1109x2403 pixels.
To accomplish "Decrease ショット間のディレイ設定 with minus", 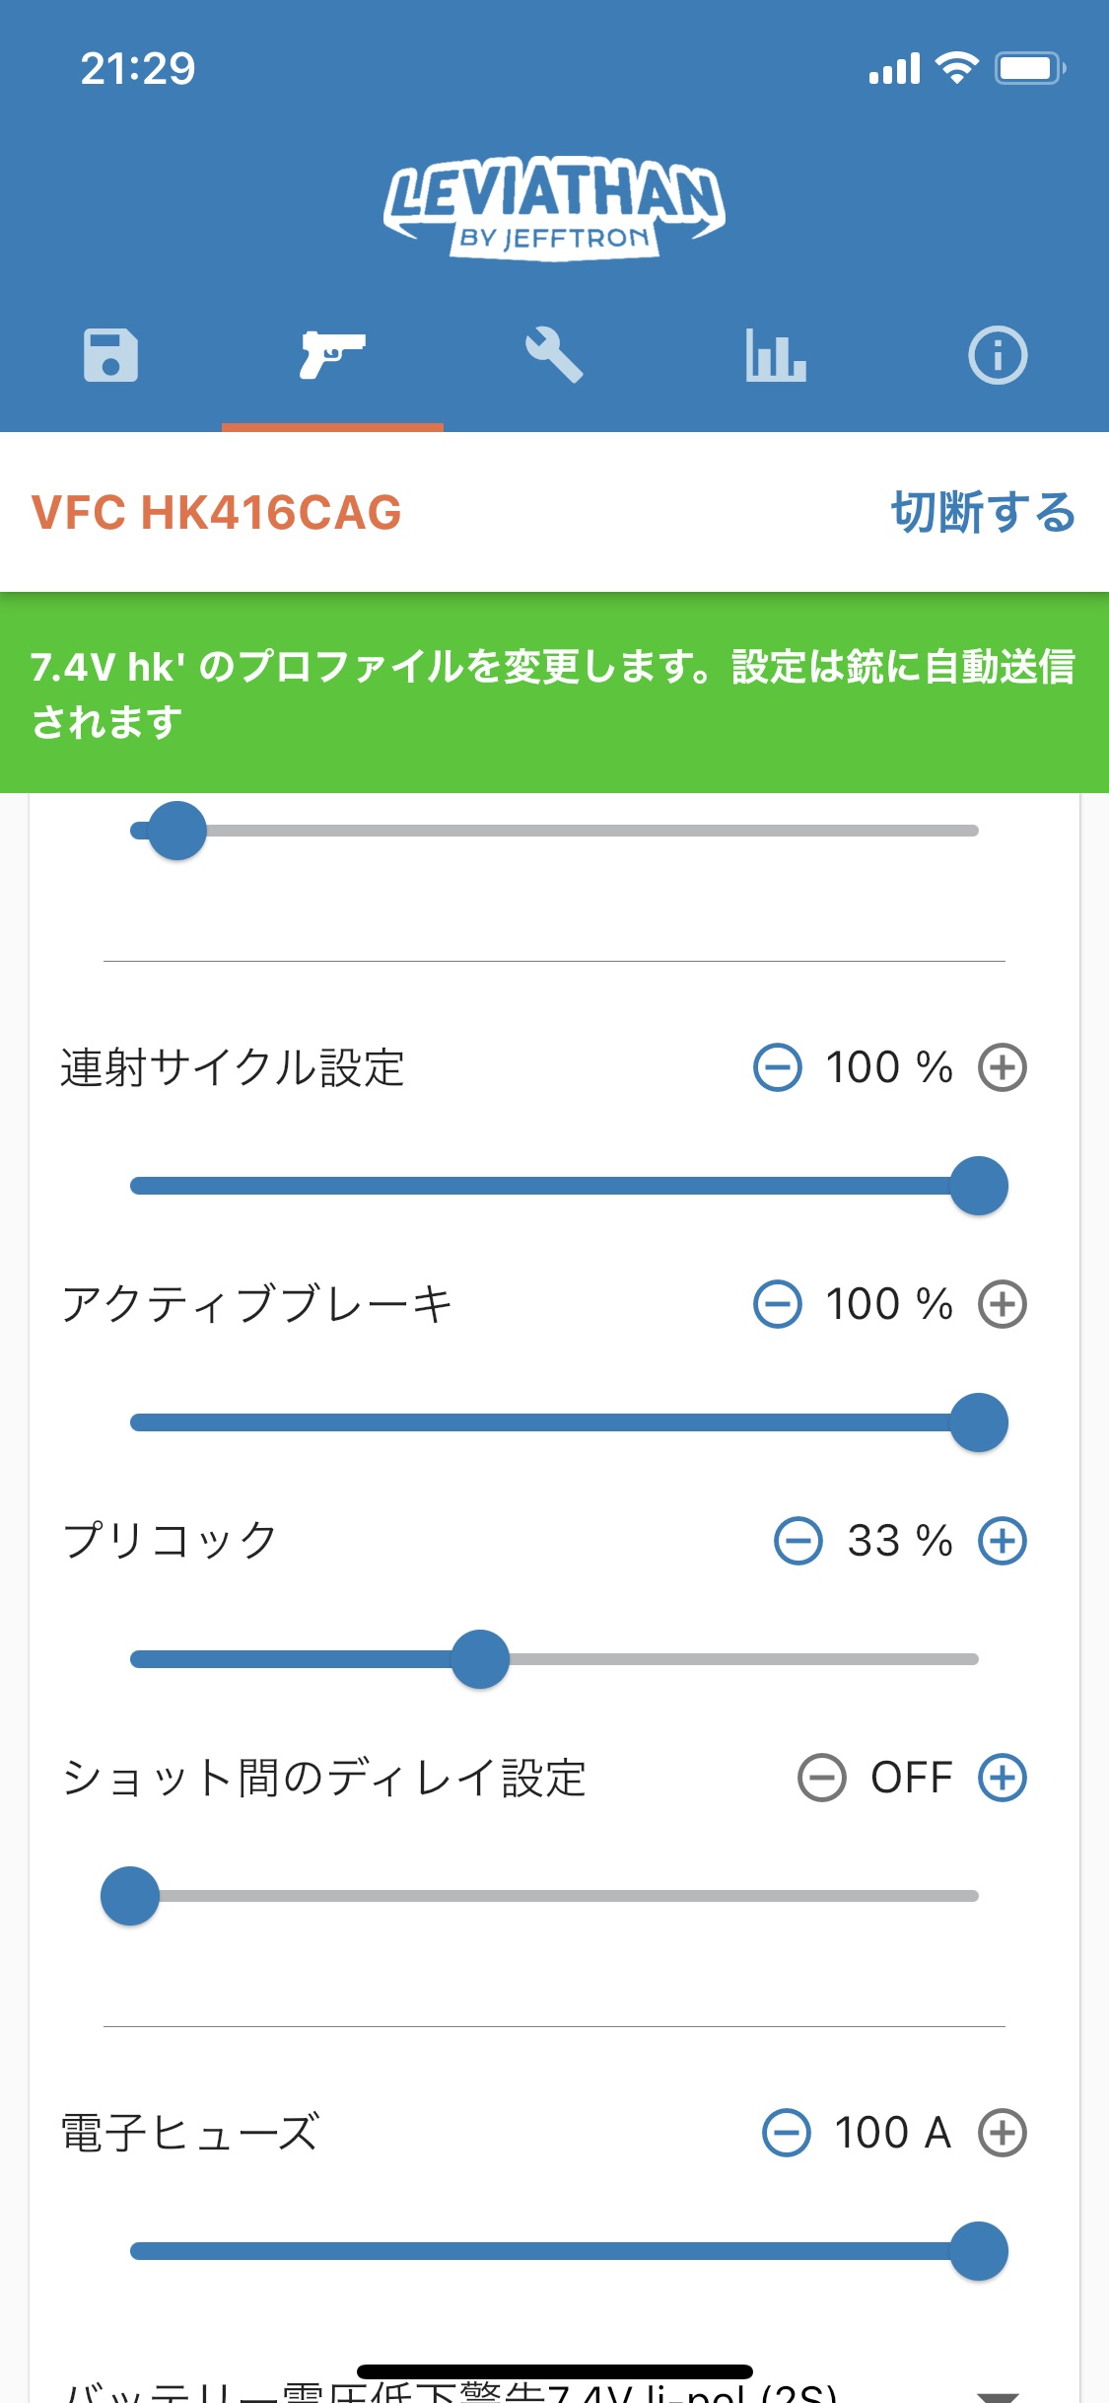I will tap(822, 1778).
